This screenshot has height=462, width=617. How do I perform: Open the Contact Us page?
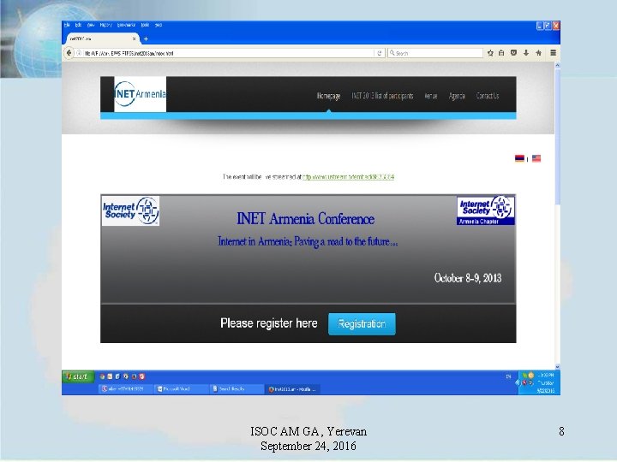point(488,96)
